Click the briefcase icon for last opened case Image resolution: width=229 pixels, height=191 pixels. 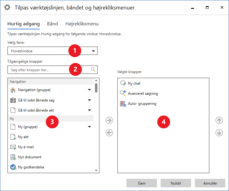click(x=13, y=100)
